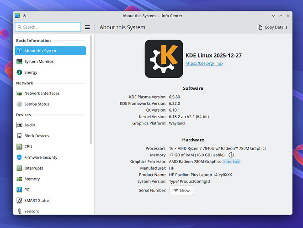
Task: Open the Interrupts sidebar item
Action: tap(34, 168)
